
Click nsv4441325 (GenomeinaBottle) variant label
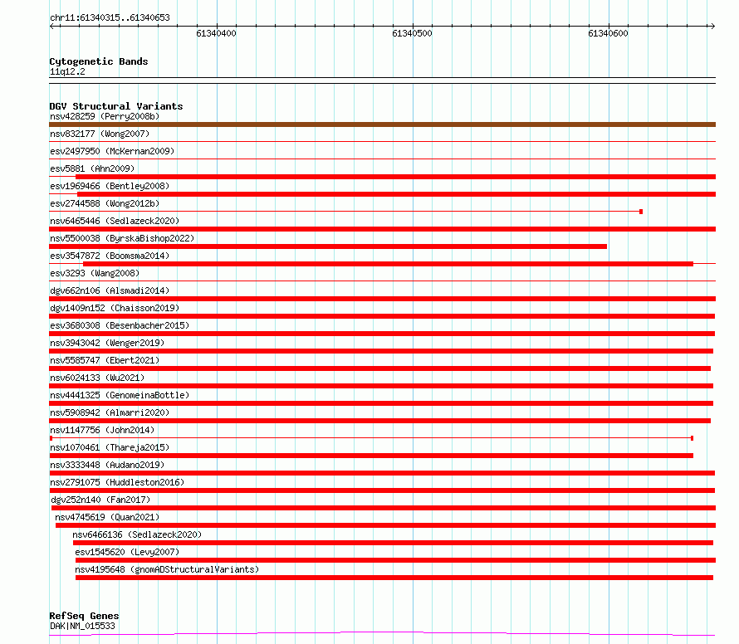120,395
